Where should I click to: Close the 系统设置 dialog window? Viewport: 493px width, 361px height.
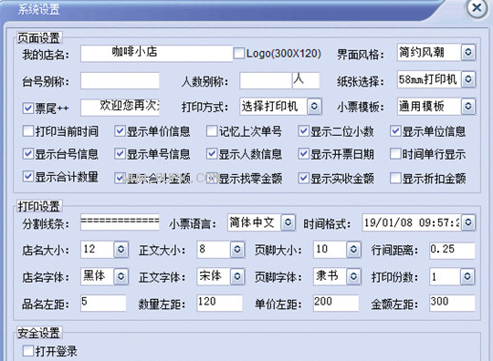click(x=477, y=8)
